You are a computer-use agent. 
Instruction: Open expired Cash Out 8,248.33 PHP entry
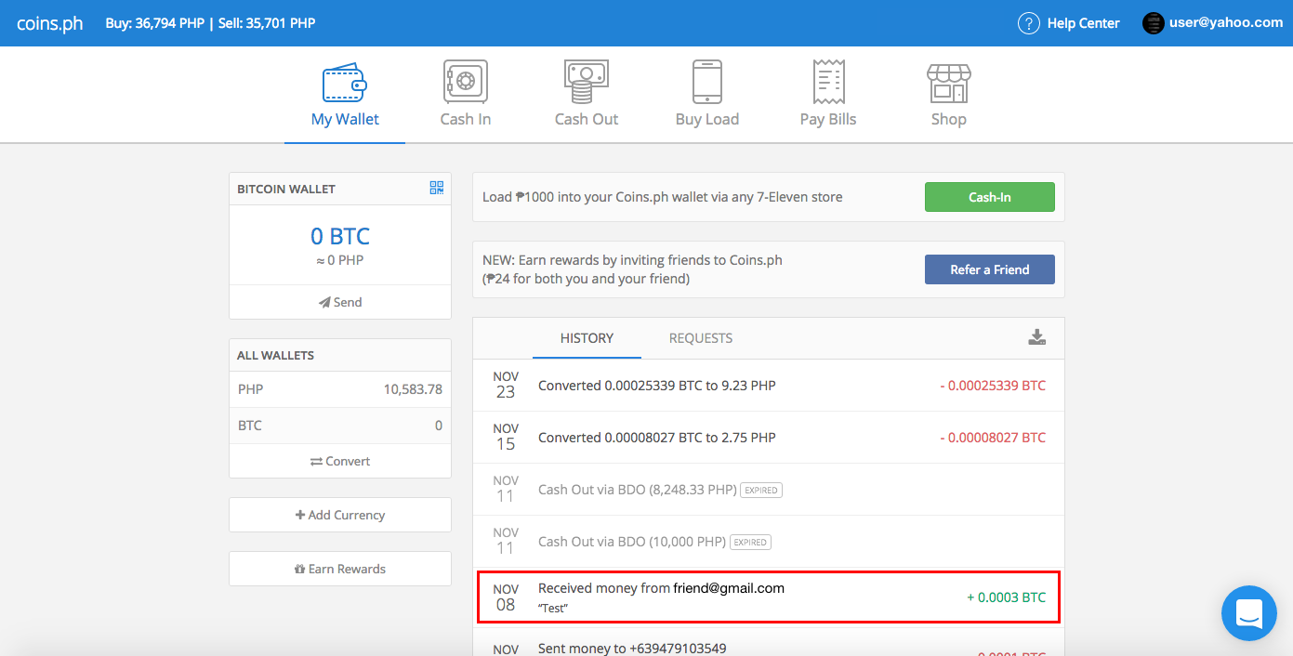(769, 490)
